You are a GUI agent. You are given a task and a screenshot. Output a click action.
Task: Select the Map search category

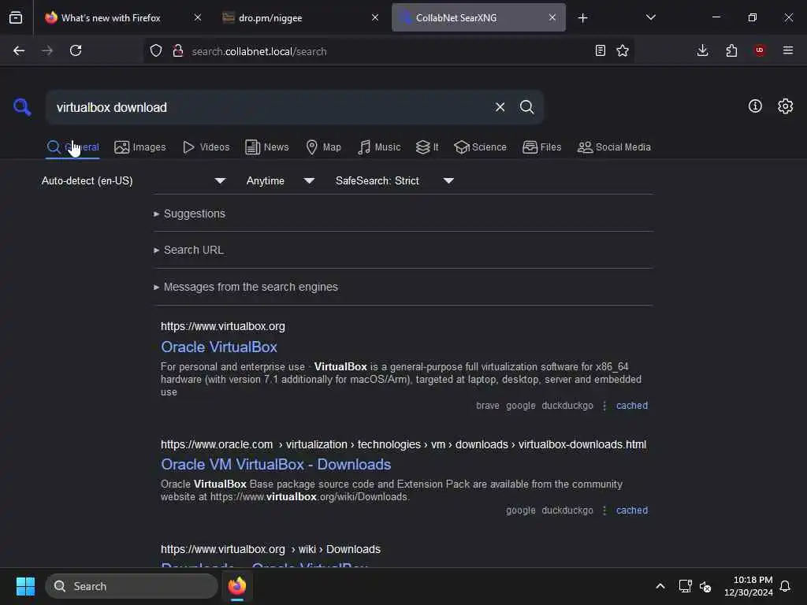[323, 147]
